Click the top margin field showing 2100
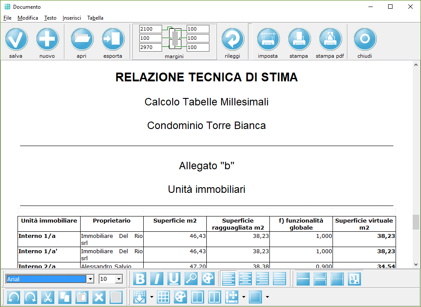 point(150,29)
